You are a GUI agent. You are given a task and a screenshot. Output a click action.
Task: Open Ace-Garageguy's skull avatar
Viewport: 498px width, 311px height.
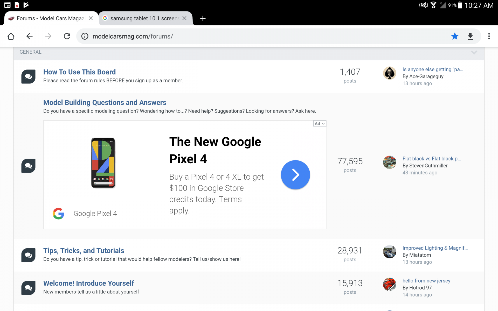(389, 73)
